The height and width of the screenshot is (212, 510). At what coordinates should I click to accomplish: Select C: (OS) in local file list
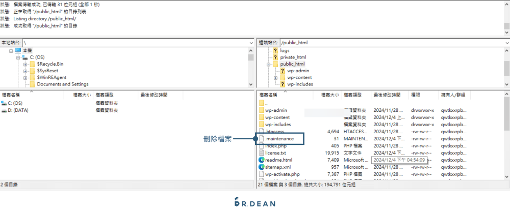tap(15, 103)
